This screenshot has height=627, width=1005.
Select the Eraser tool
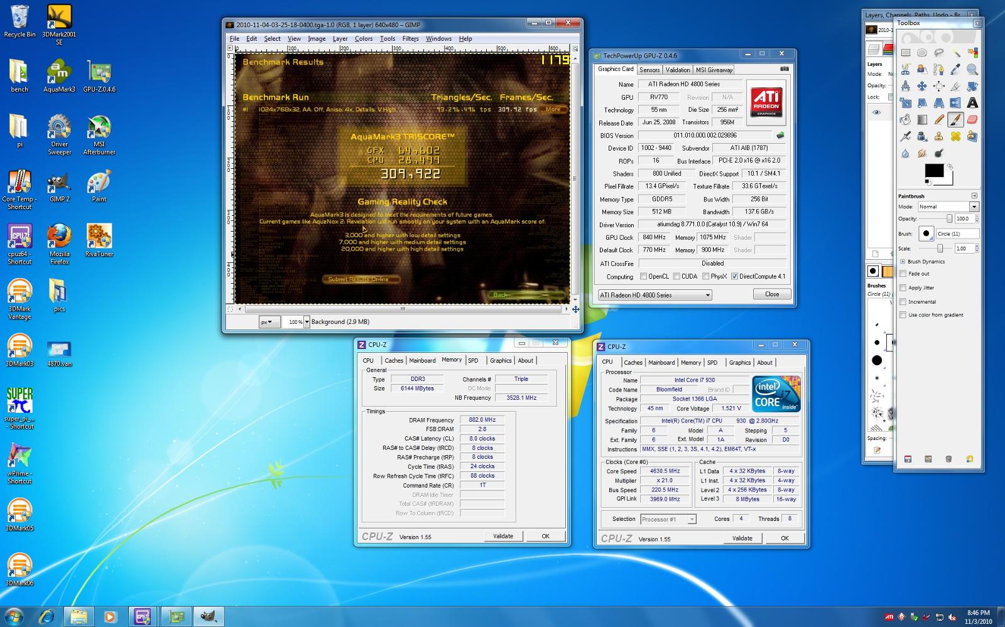coord(972,119)
